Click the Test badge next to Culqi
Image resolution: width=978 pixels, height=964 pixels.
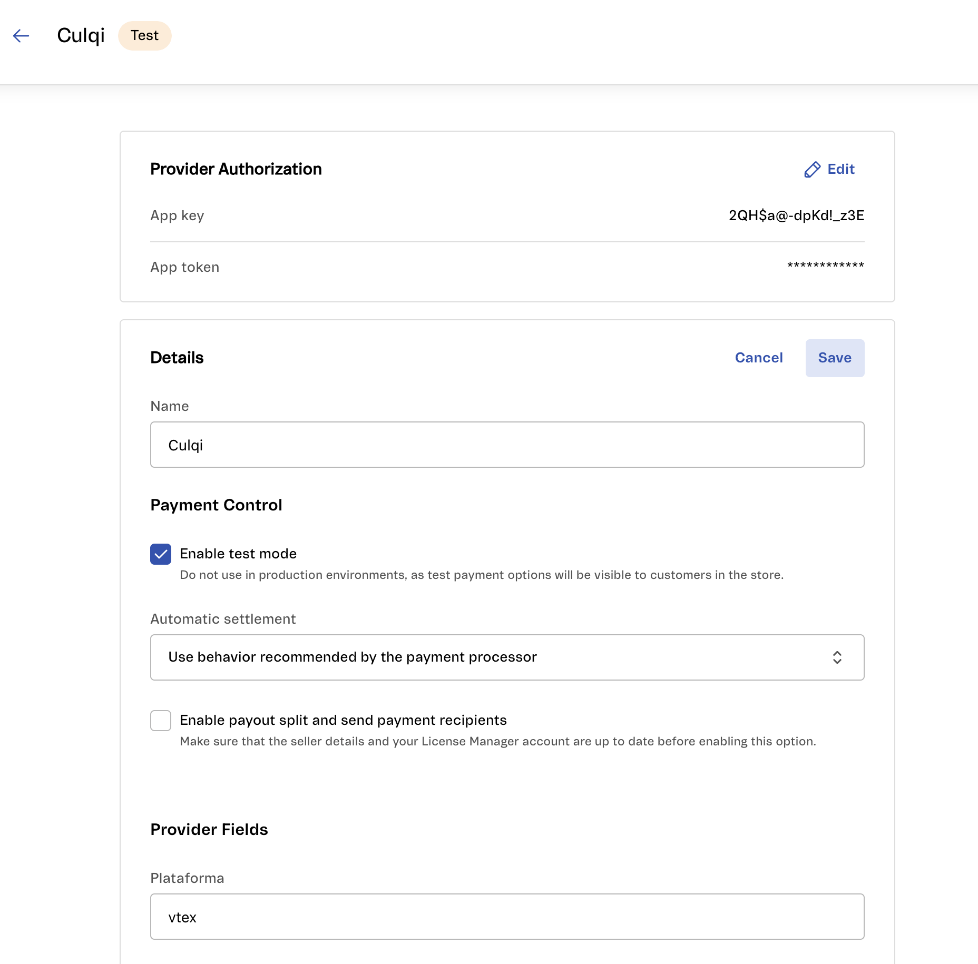point(145,36)
